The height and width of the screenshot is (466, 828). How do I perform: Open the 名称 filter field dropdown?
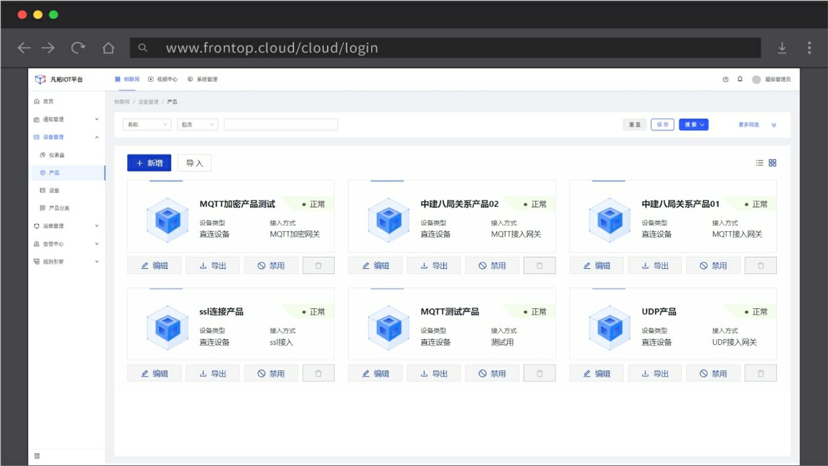147,124
